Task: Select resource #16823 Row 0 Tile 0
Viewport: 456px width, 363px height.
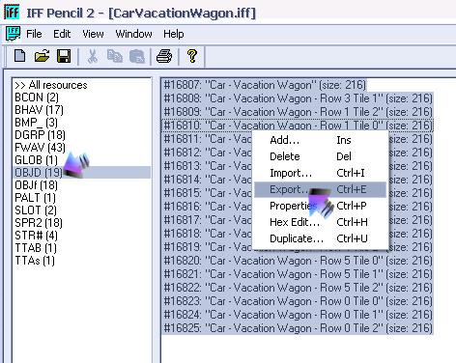Action: (298, 301)
